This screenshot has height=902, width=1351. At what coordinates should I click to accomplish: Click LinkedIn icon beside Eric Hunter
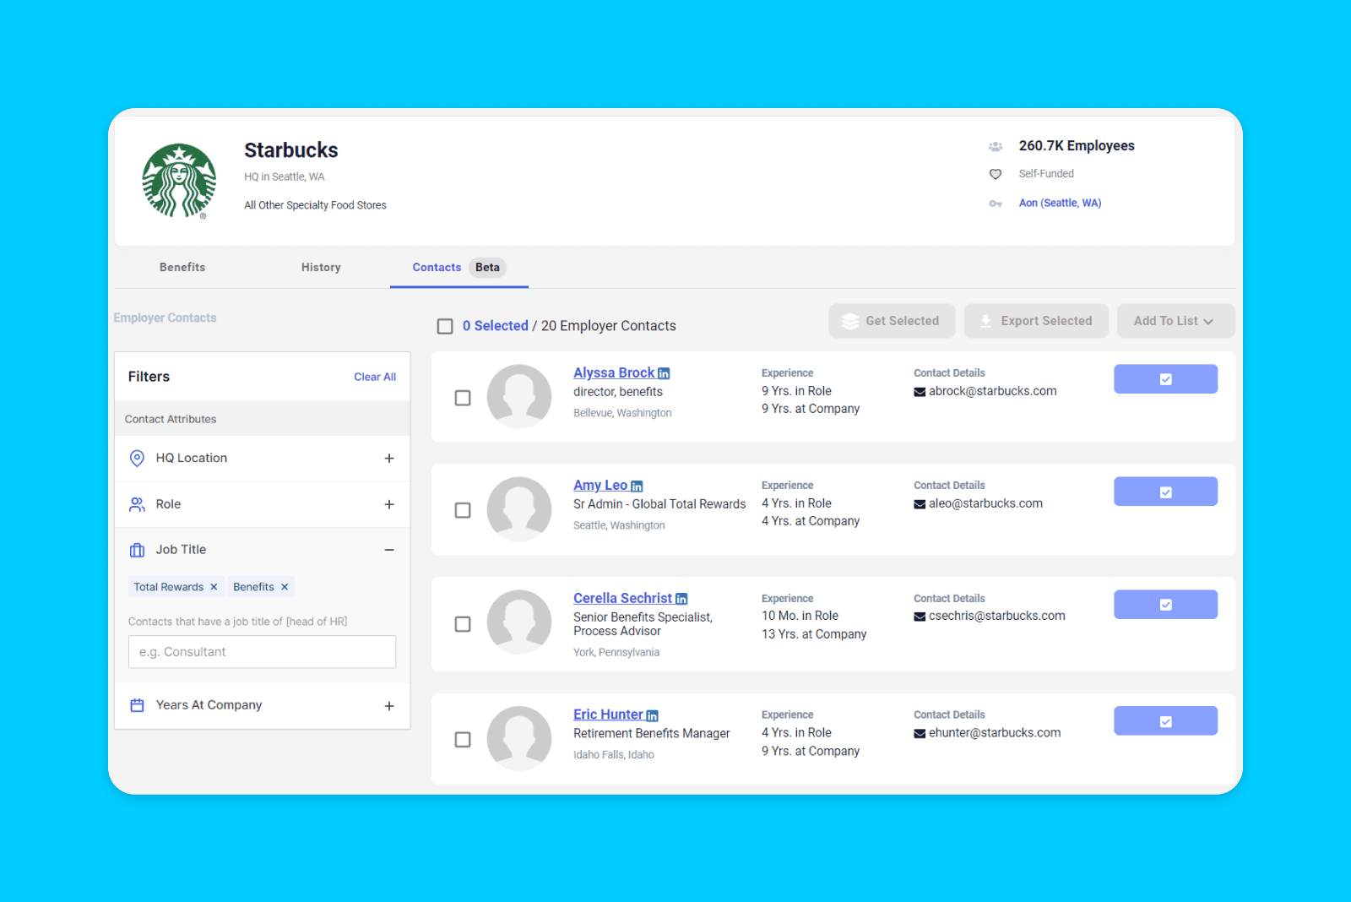pyautogui.click(x=652, y=716)
